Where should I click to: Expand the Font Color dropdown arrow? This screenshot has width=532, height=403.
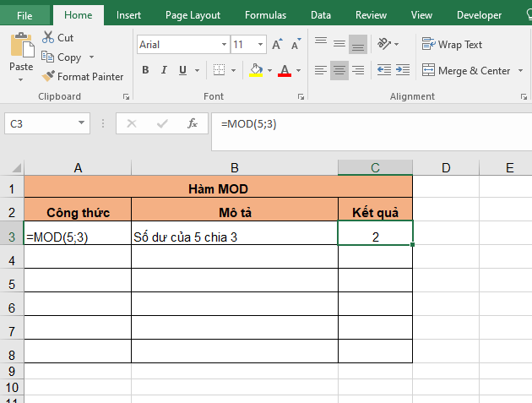(x=299, y=70)
